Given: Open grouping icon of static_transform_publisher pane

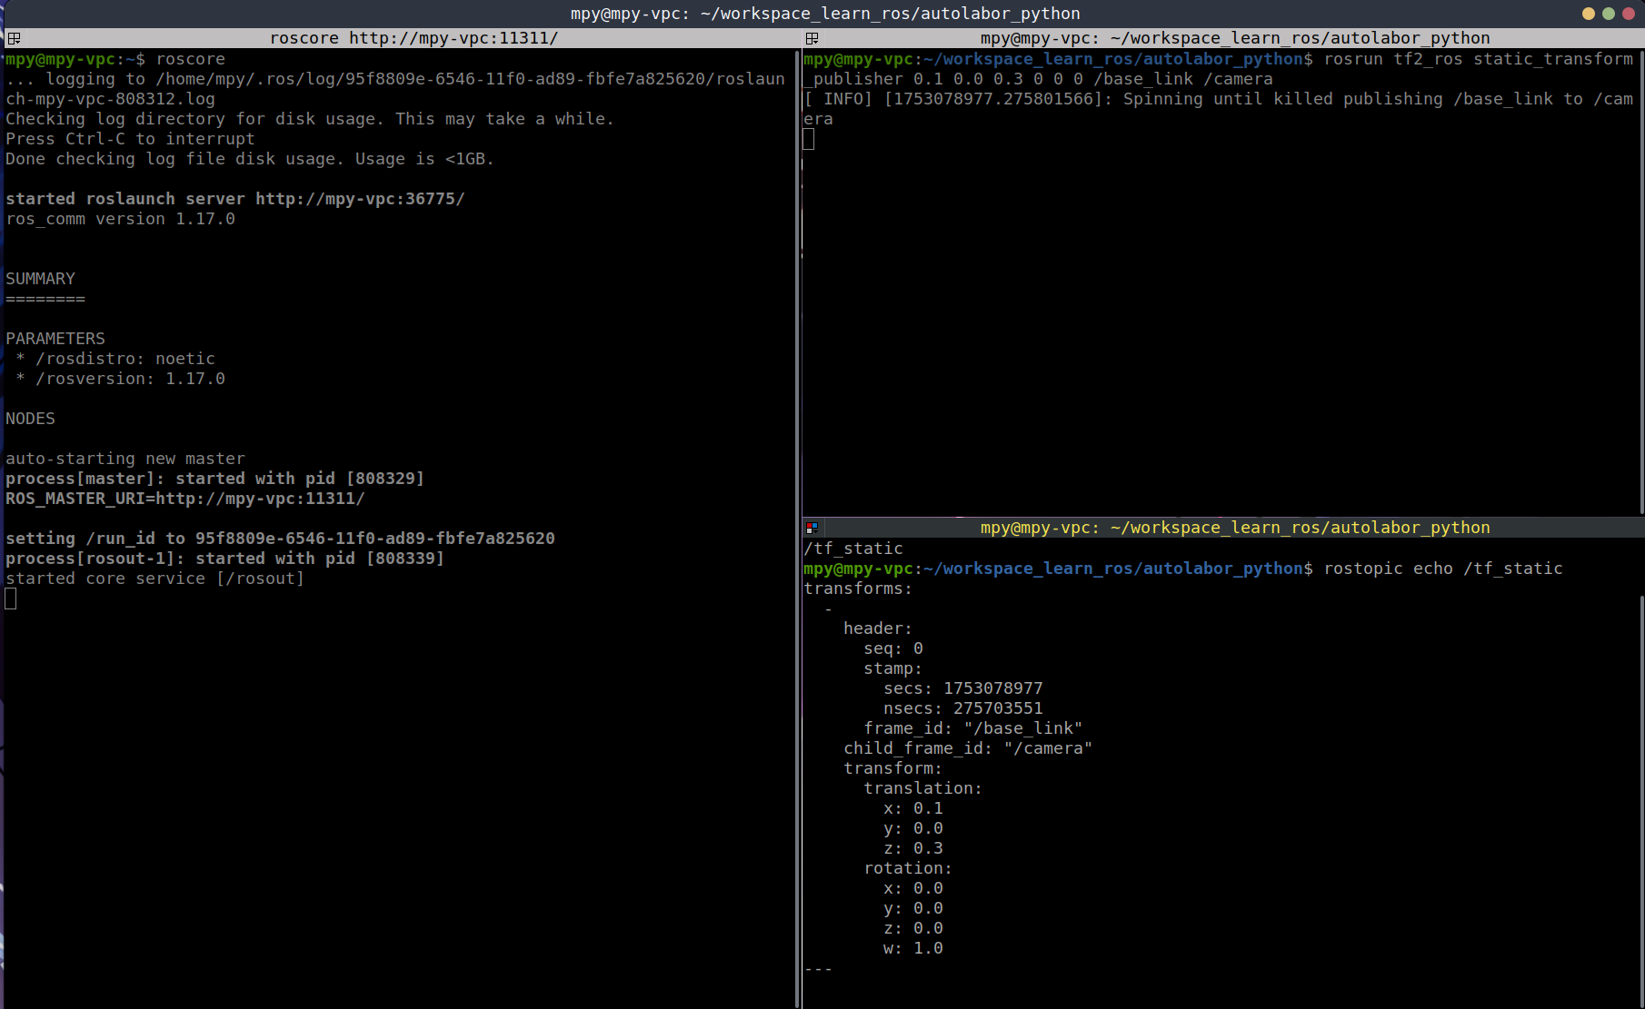Looking at the screenshot, I should 812,38.
